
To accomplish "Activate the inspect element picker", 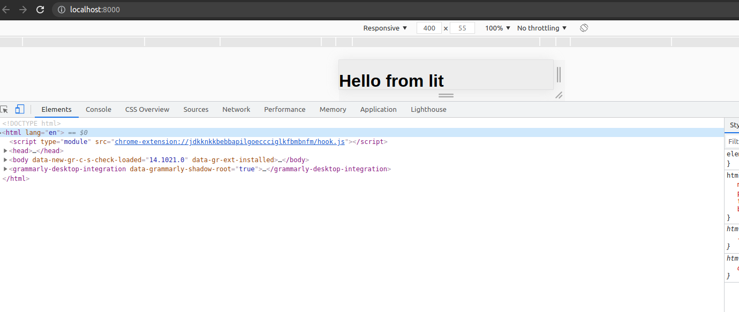I will point(4,109).
